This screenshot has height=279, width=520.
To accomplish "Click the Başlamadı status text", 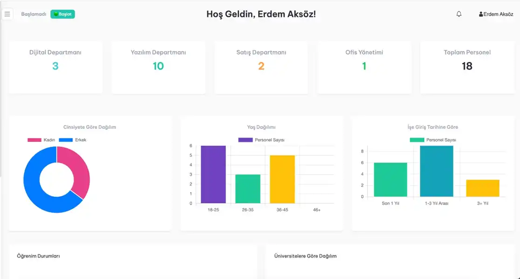I will click(34, 14).
